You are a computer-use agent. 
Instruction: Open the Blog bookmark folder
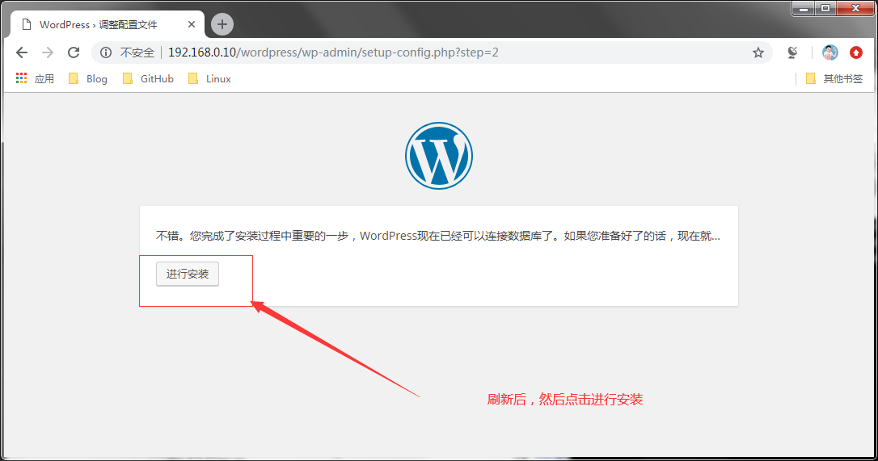[x=88, y=79]
